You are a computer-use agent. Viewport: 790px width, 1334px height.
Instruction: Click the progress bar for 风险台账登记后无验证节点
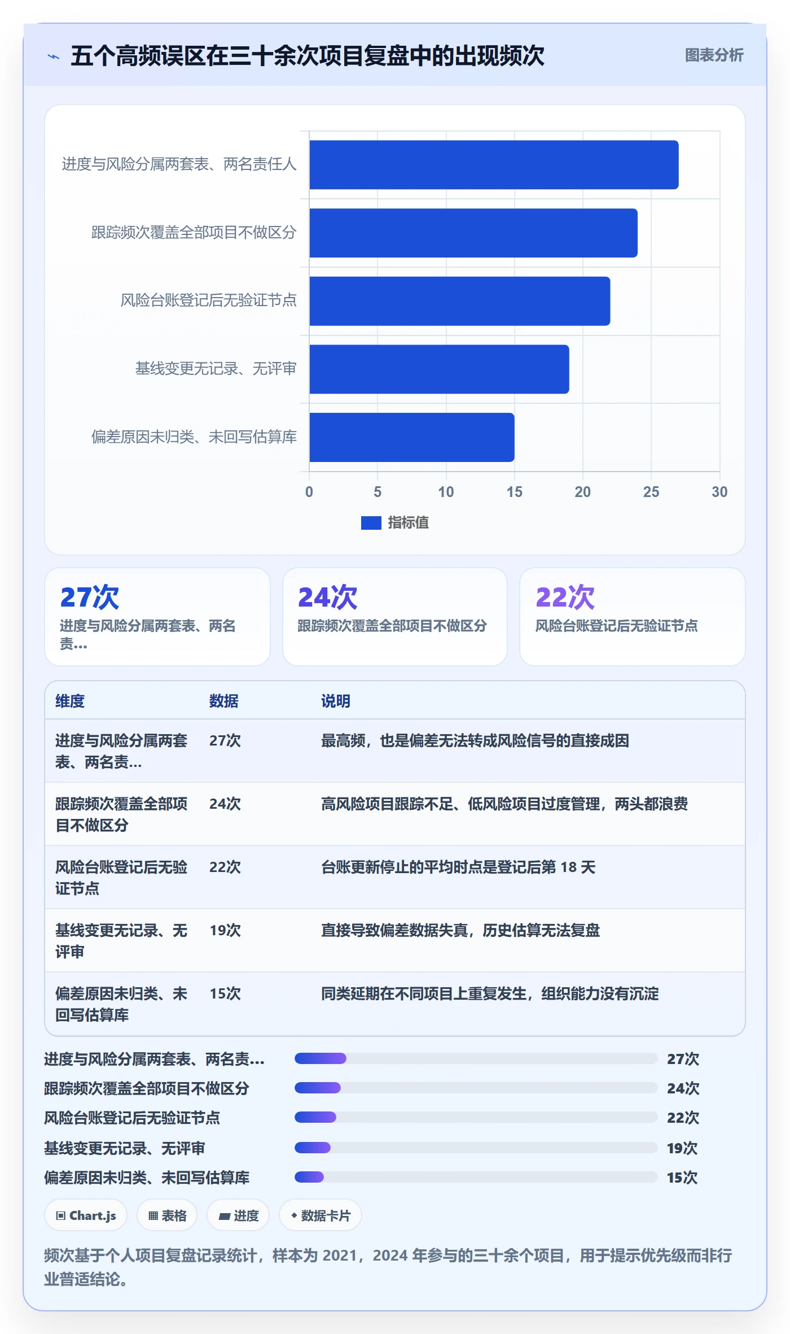pyautogui.click(x=476, y=1117)
